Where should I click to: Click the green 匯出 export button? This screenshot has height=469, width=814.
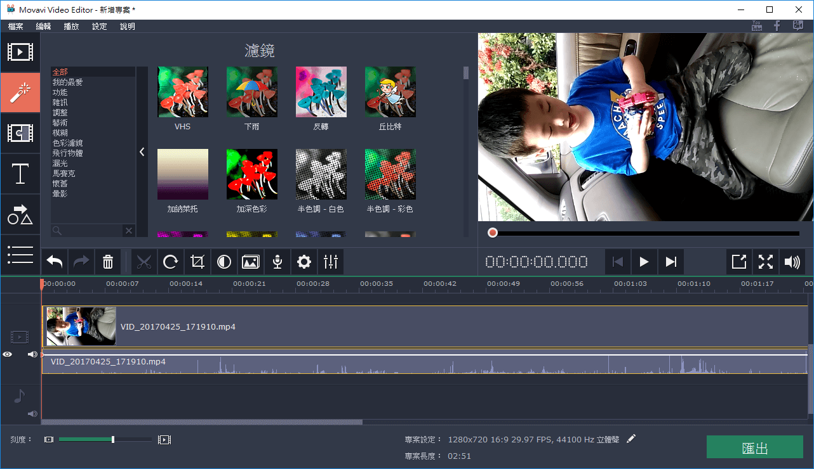tap(754, 447)
